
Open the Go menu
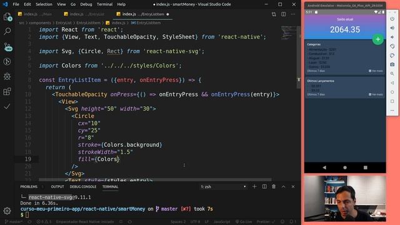click(x=73, y=4)
